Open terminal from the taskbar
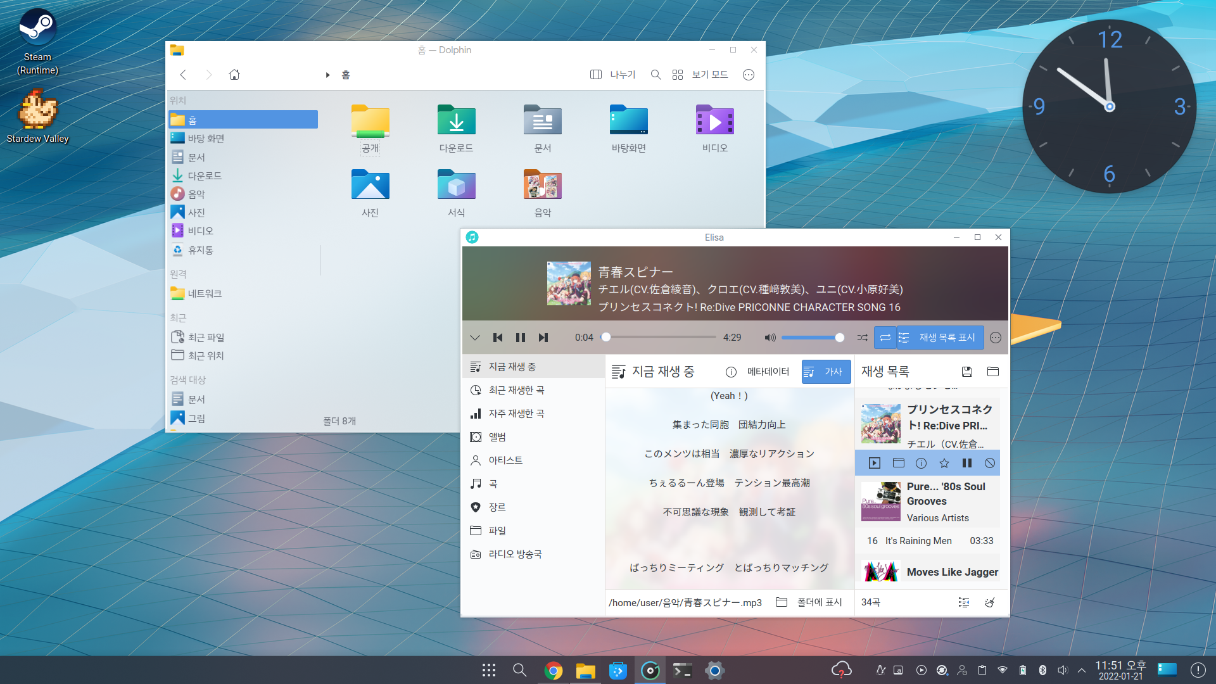This screenshot has height=684, width=1216. click(682, 670)
